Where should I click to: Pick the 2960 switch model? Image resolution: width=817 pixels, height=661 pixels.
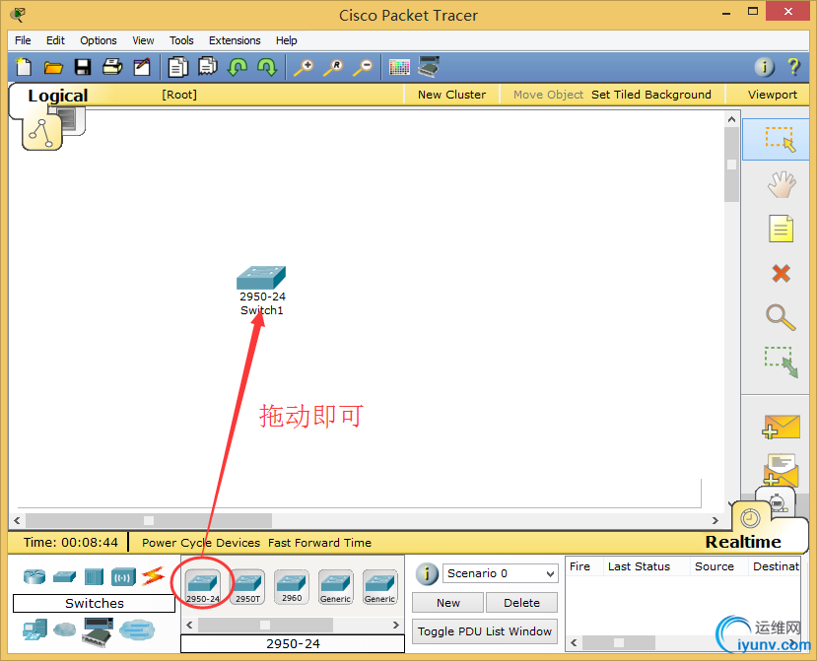pos(292,587)
